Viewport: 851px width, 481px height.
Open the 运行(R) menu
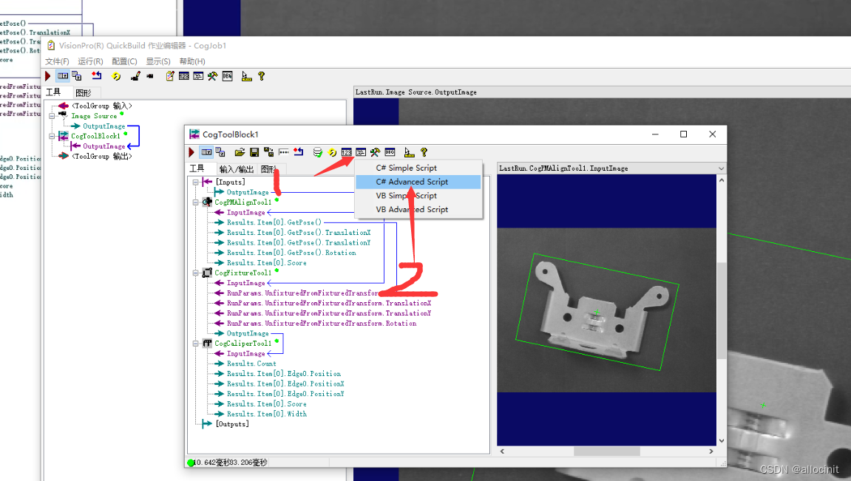click(90, 61)
